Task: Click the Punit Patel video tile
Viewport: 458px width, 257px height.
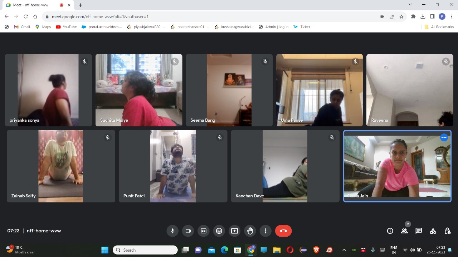Action: [173, 166]
